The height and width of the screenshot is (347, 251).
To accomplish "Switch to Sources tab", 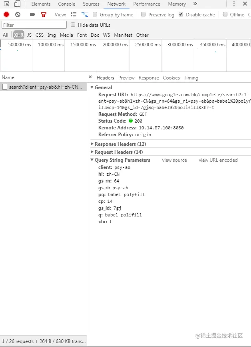I will tap(91, 4).
